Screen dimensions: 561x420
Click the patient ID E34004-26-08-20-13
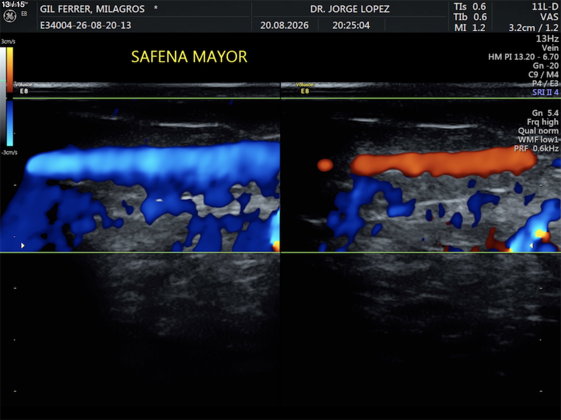point(85,25)
